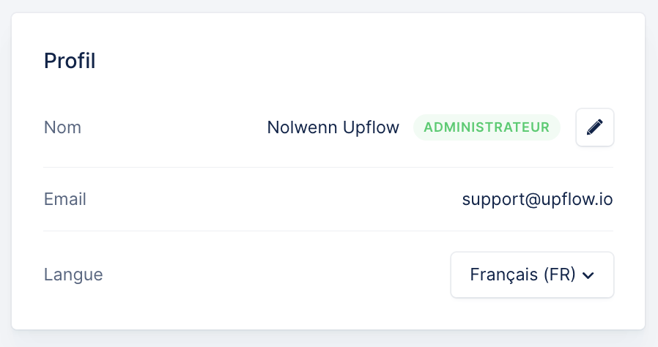658x347 pixels.
Task: Open name editing via the pencil button
Action: click(595, 127)
